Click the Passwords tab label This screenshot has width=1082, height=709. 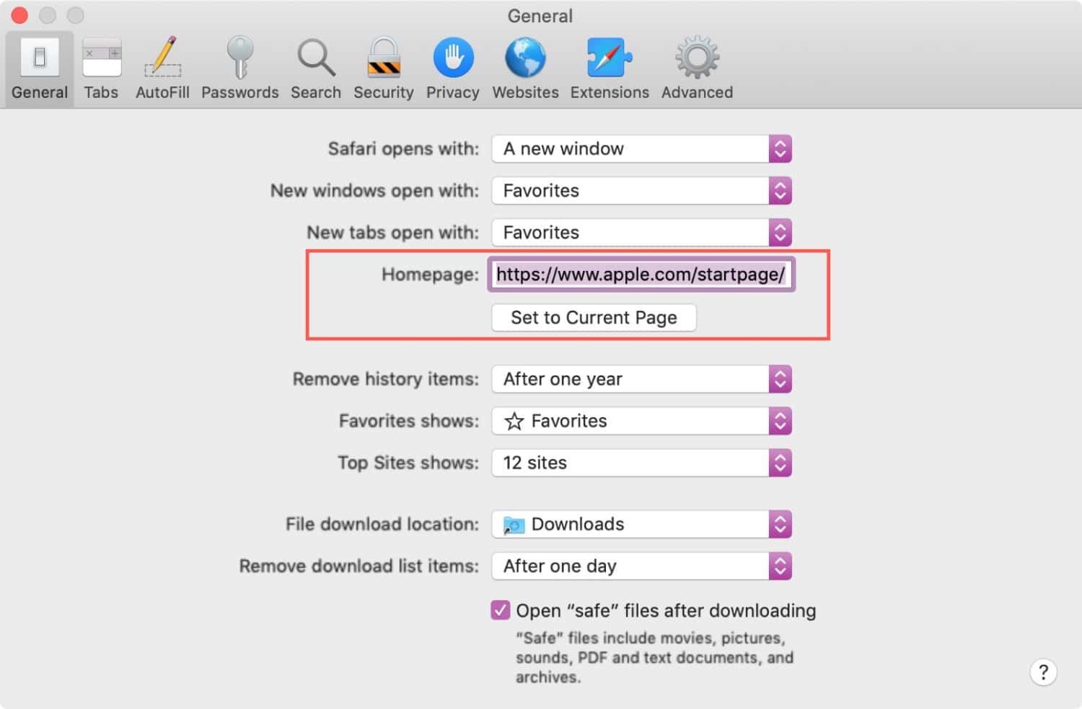(239, 92)
